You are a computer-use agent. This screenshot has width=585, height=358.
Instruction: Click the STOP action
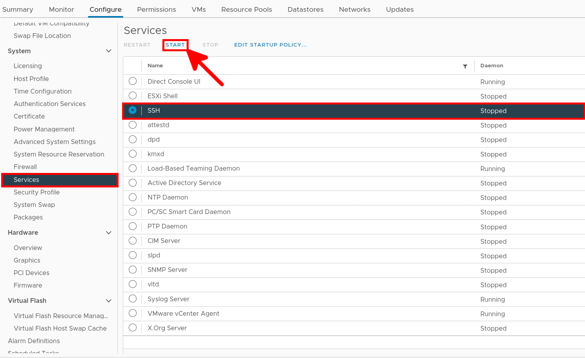coord(210,45)
